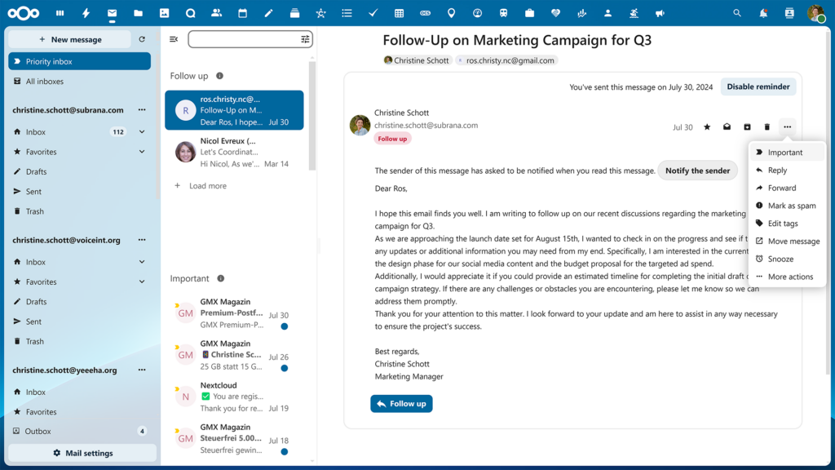Expand Favorites under christine.schott@subrana.com
Screen dimensions: 835x470
pyautogui.click(x=141, y=151)
